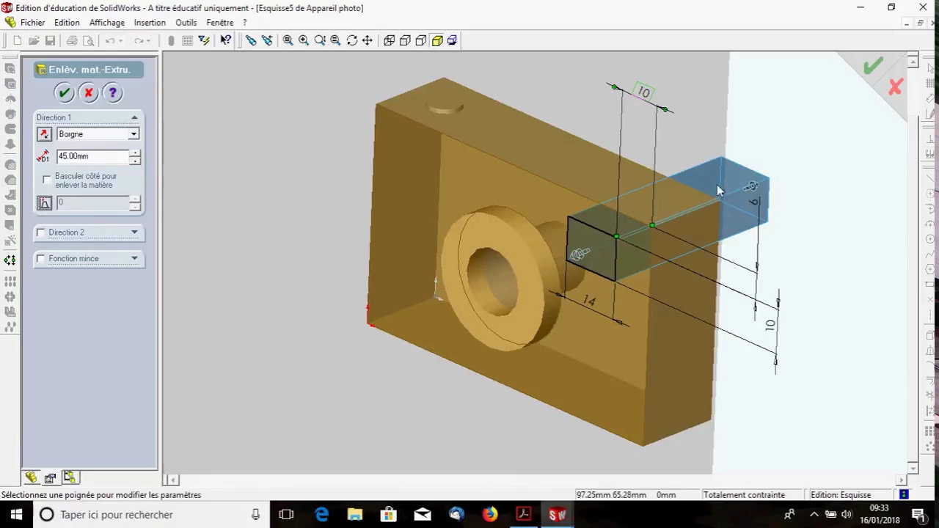
Task: Open the PropertyManager tab
Action: [x=50, y=477]
